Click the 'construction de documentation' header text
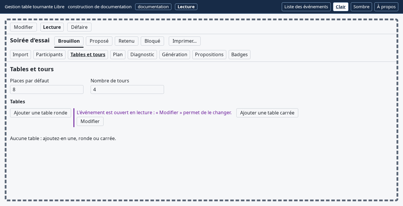 pos(100,7)
